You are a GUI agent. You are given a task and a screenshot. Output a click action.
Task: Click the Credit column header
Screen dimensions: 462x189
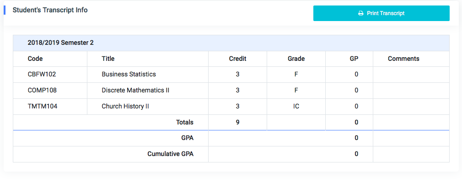[x=237, y=59]
